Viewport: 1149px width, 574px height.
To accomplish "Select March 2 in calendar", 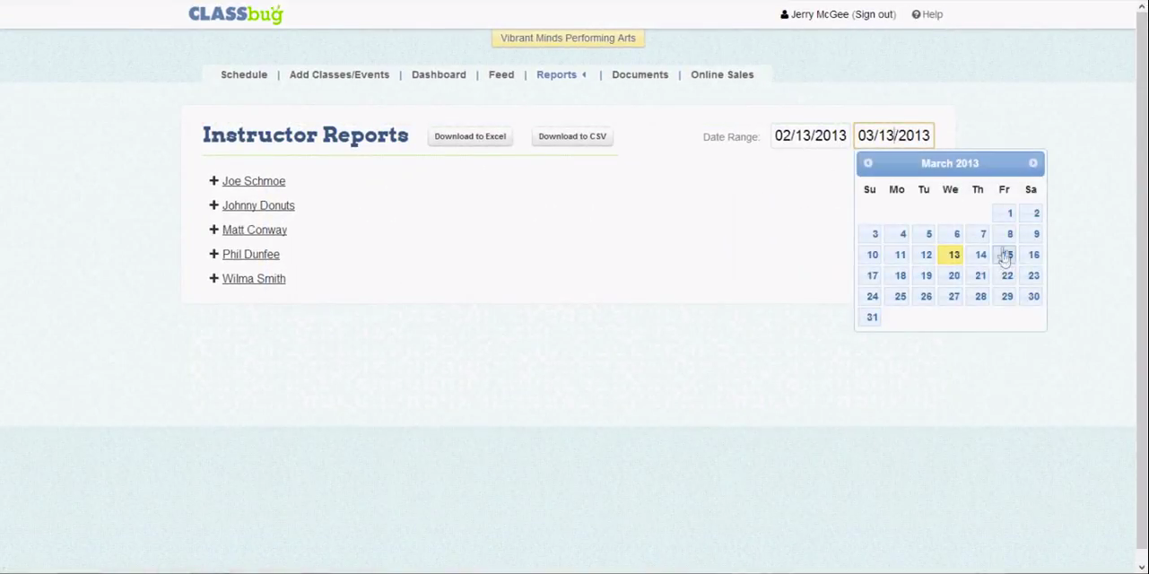I will (1031, 213).
